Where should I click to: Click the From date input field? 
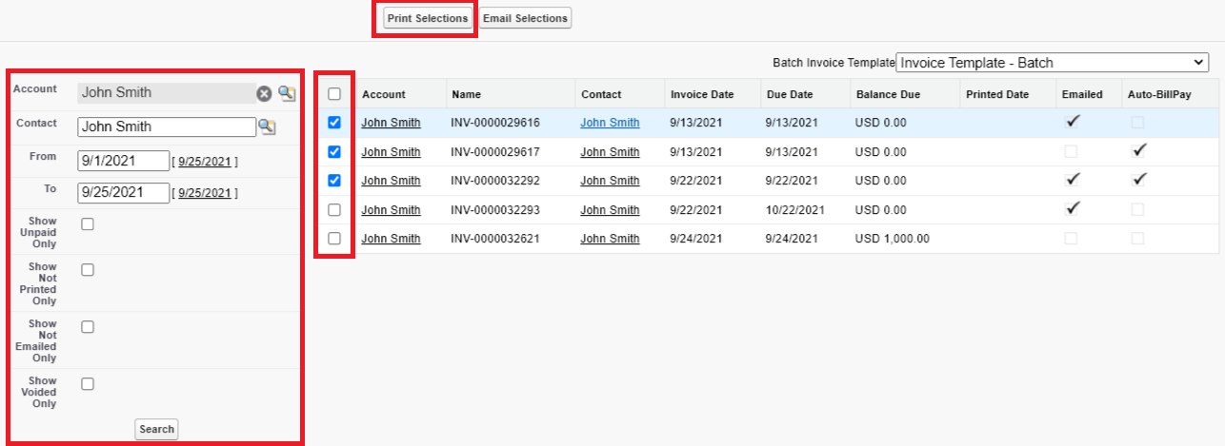pyautogui.click(x=123, y=161)
